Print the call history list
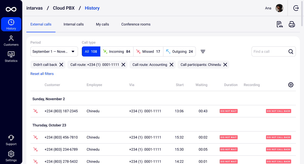 point(292,24)
